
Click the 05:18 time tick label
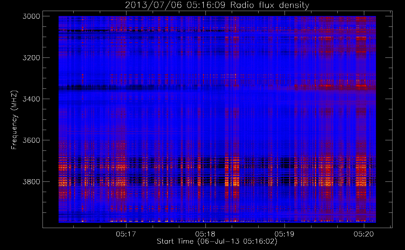(205, 234)
